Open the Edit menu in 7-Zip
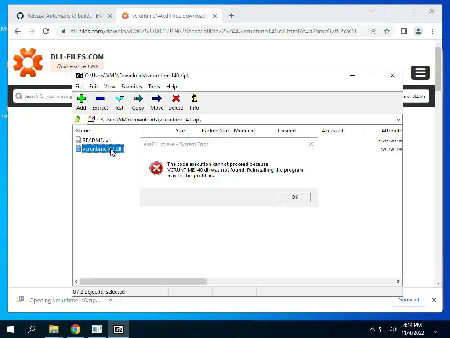Image resolution: width=450 pixels, height=338 pixels. click(x=94, y=87)
